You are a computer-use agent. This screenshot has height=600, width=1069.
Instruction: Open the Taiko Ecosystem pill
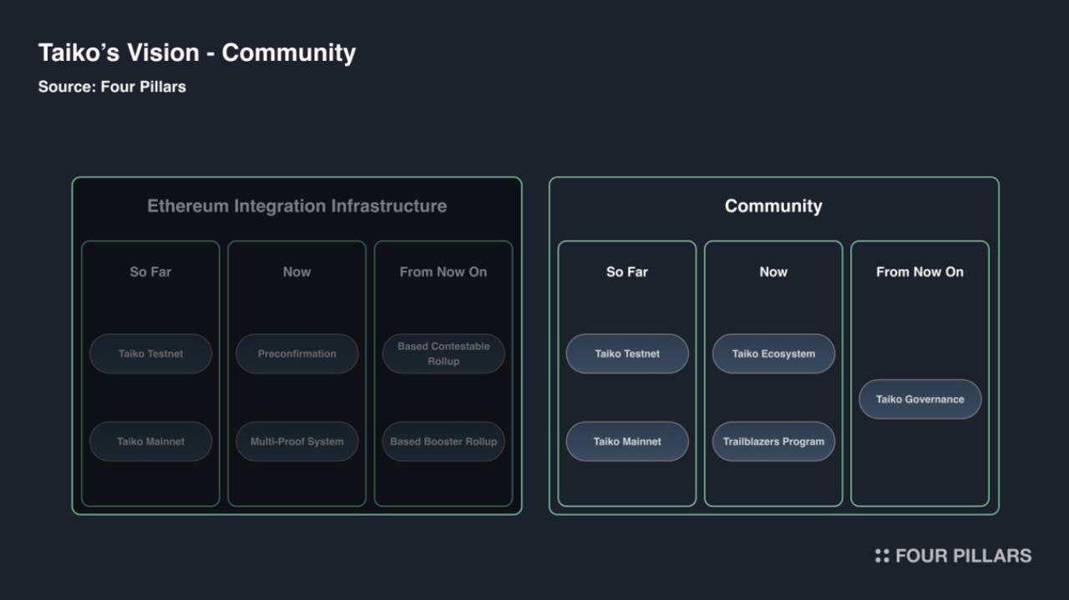(773, 354)
